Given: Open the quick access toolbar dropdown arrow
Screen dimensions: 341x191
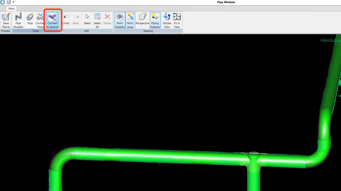Looking at the screenshot, I should (13, 2).
